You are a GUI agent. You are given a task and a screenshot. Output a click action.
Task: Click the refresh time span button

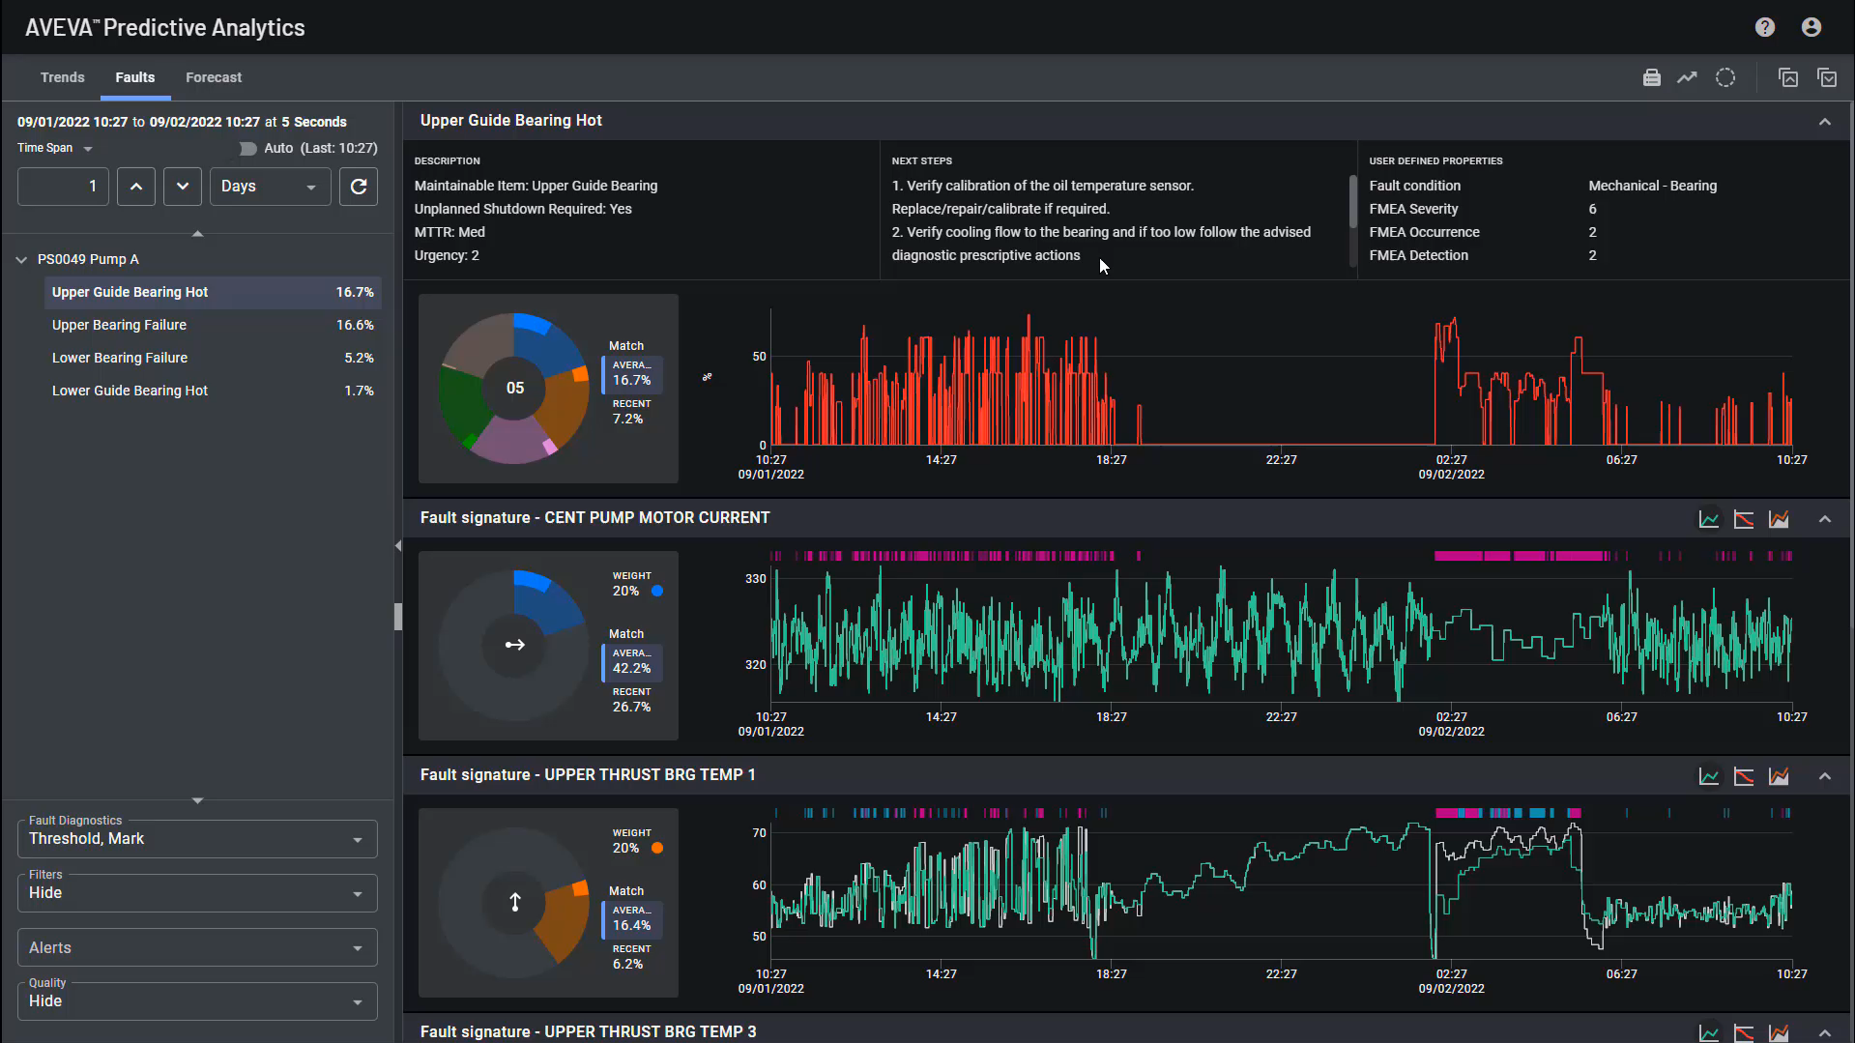pyautogui.click(x=358, y=187)
